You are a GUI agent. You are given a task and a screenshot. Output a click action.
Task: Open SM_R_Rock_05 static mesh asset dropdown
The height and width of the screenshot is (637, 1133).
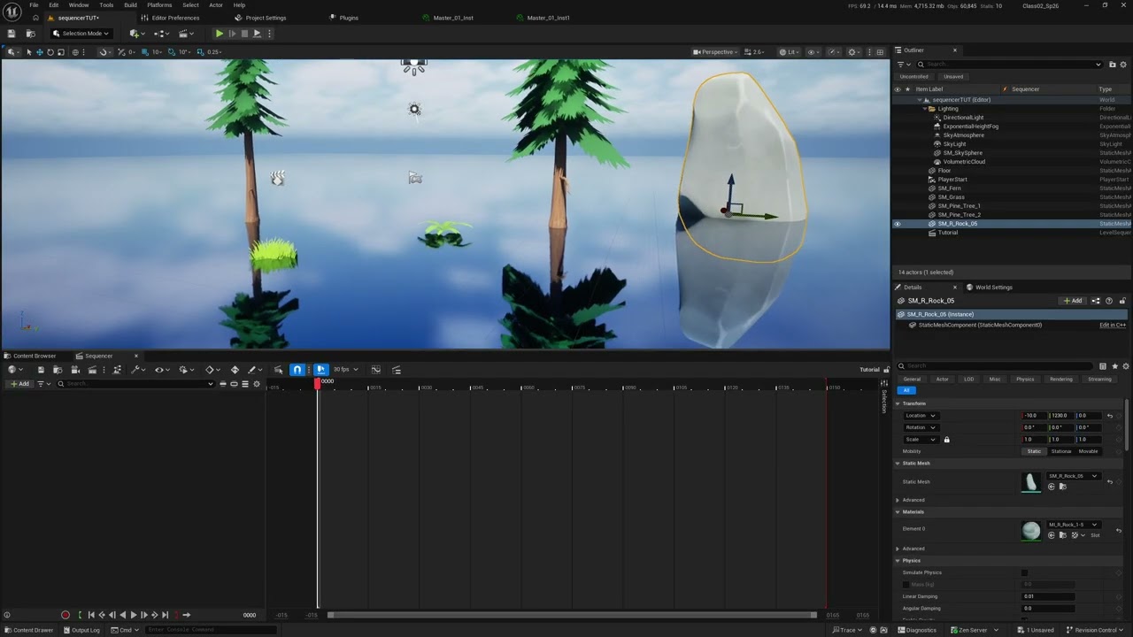click(1074, 476)
